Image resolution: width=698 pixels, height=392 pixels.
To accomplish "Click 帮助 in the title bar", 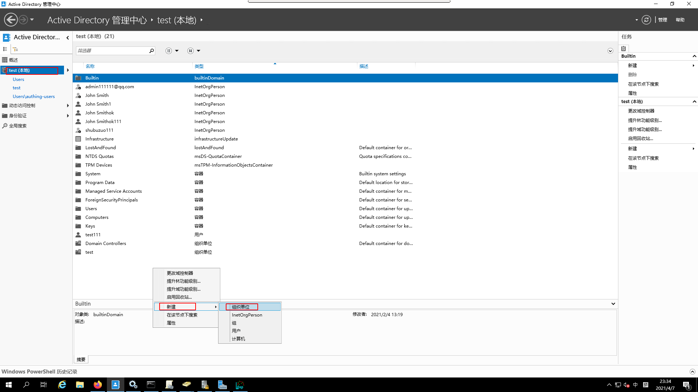I will [x=680, y=20].
